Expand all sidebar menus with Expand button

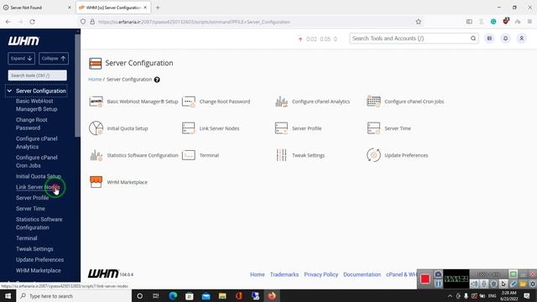[21, 58]
